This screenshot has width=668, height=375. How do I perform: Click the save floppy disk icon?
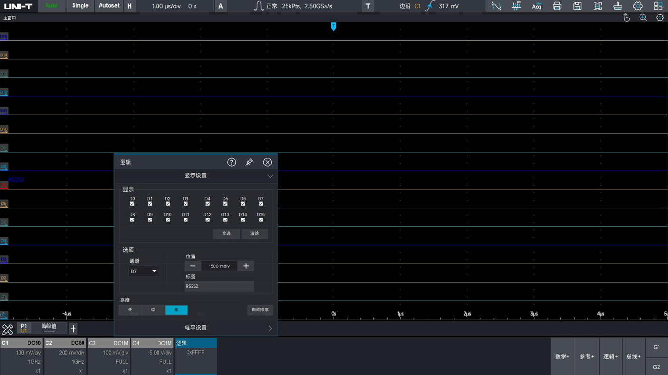(577, 6)
